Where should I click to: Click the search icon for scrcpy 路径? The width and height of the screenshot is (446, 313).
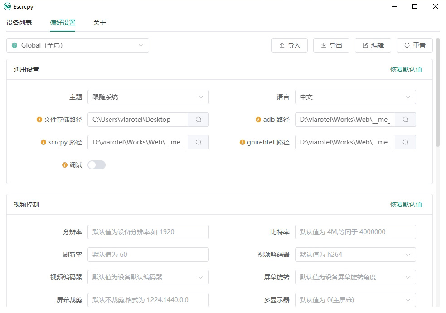tap(198, 142)
